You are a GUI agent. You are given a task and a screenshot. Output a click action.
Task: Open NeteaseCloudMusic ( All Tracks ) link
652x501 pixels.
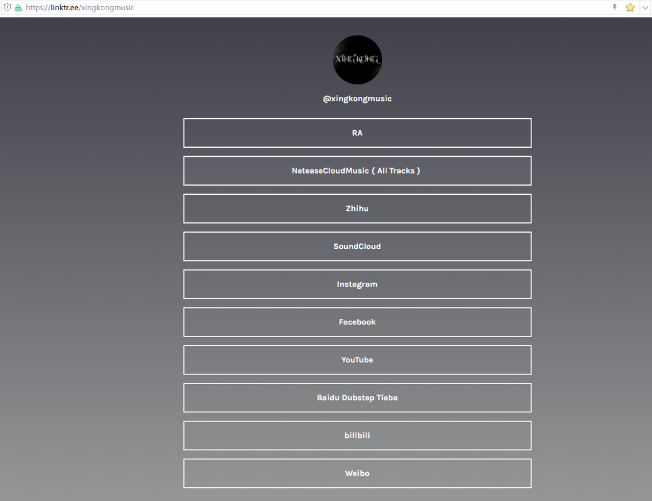357,171
